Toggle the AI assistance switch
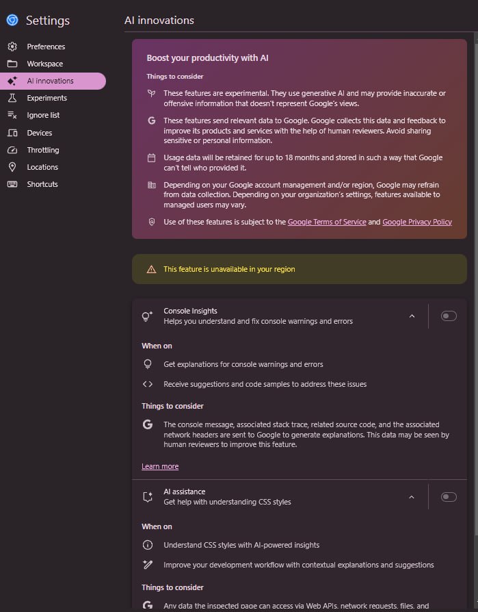478x612 pixels. point(449,496)
